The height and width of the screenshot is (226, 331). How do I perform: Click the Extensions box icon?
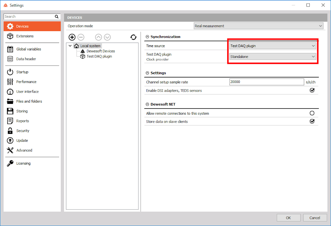pyautogui.click(x=10, y=36)
